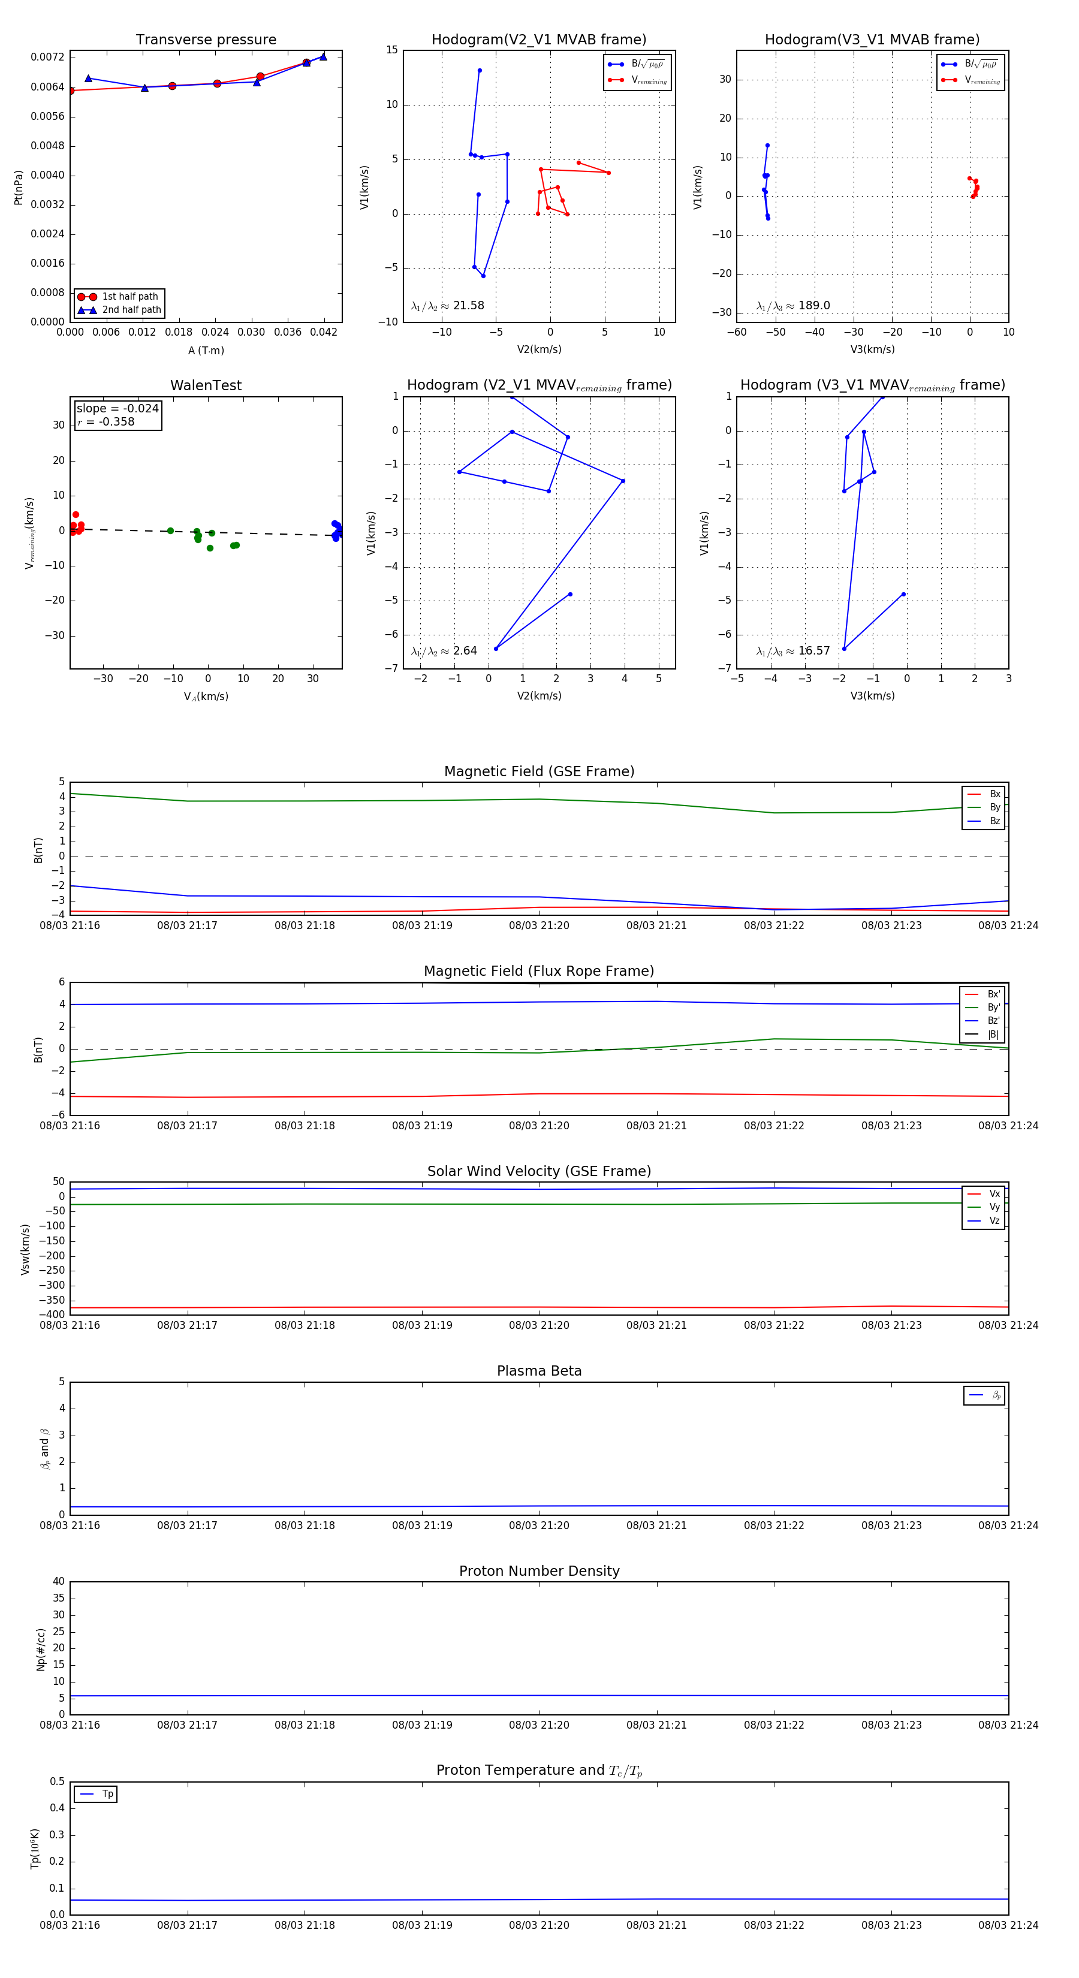
Task: Click the 'Vy' velocity legend entry
Action: pyautogui.click(x=984, y=1208)
